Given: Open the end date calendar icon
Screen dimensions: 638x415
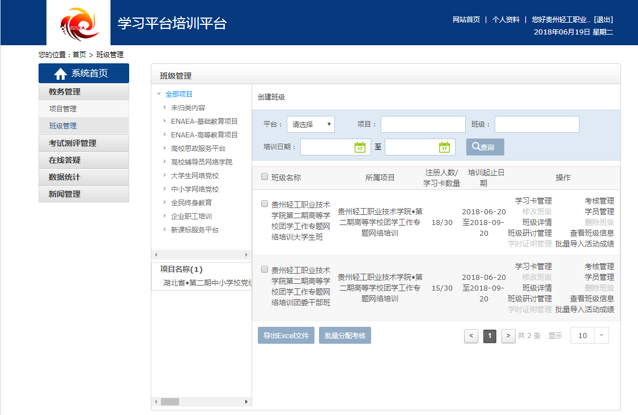Looking at the screenshot, I should tap(444, 147).
